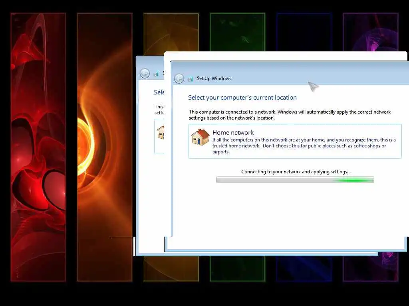Viewport: 409px width, 306px height.
Task: Click the 'Set Up Windows' title text
Action: click(214, 78)
